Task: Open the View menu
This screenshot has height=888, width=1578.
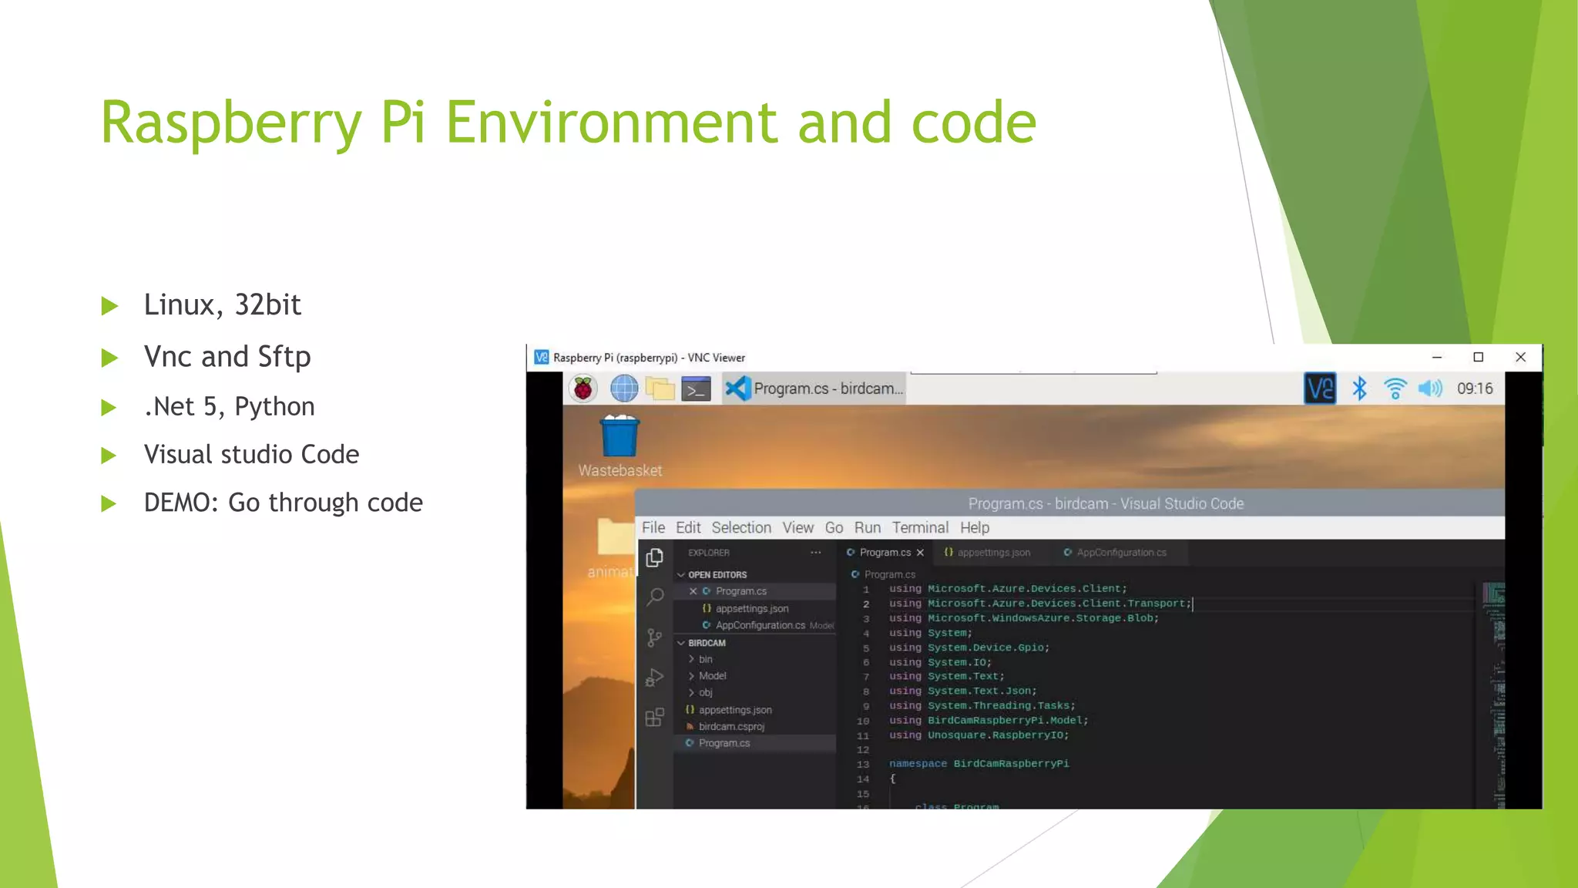Action: [x=798, y=528]
